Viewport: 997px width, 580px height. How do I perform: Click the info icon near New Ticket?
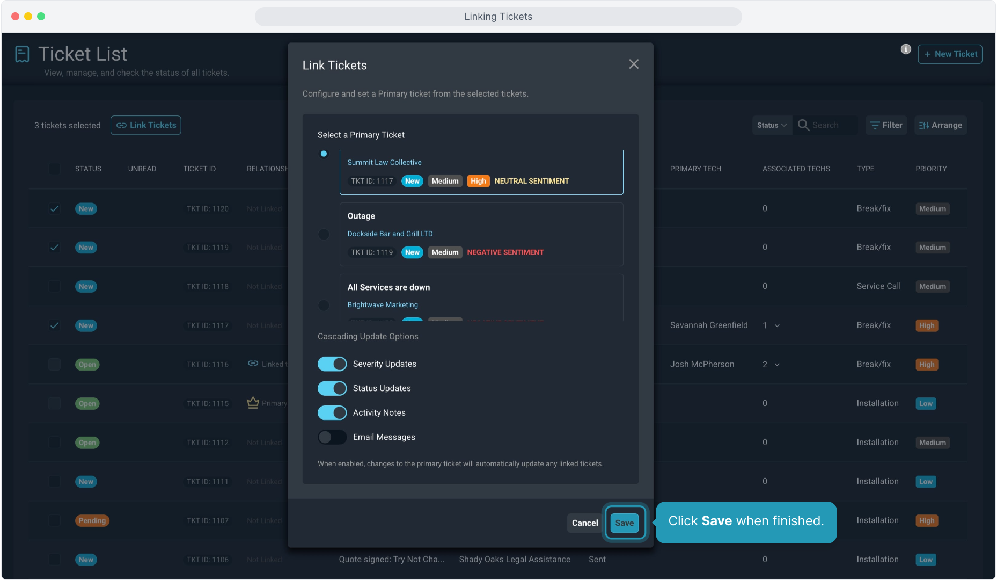[x=906, y=49]
